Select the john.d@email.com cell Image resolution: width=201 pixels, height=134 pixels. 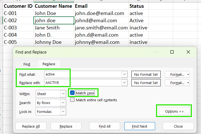tap(101, 35)
